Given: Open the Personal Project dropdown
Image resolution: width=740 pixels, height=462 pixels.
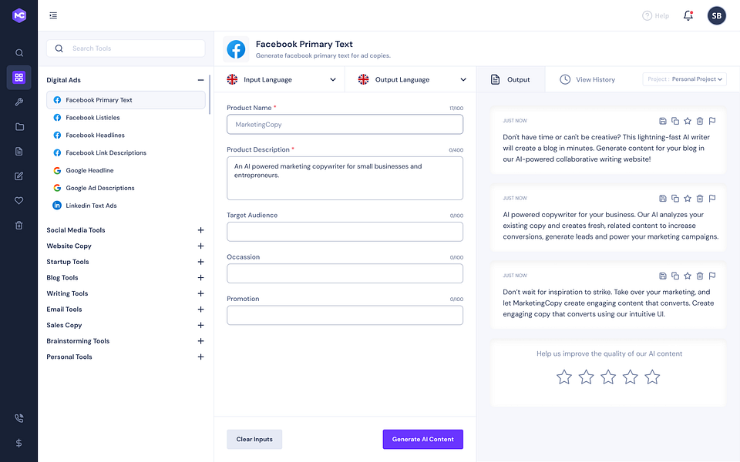Looking at the screenshot, I should tap(684, 79).
